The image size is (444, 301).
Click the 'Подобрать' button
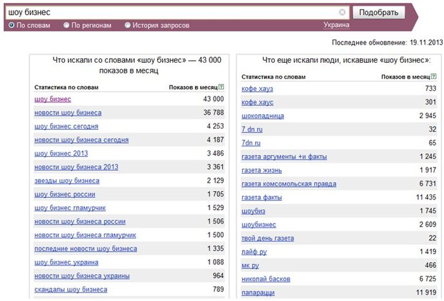click(379, 12)
